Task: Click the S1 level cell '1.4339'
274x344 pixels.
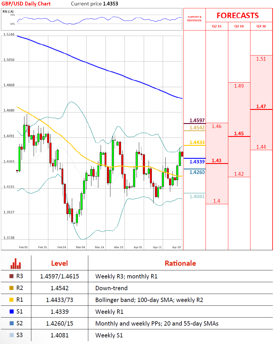Action: tap(60, 312)
